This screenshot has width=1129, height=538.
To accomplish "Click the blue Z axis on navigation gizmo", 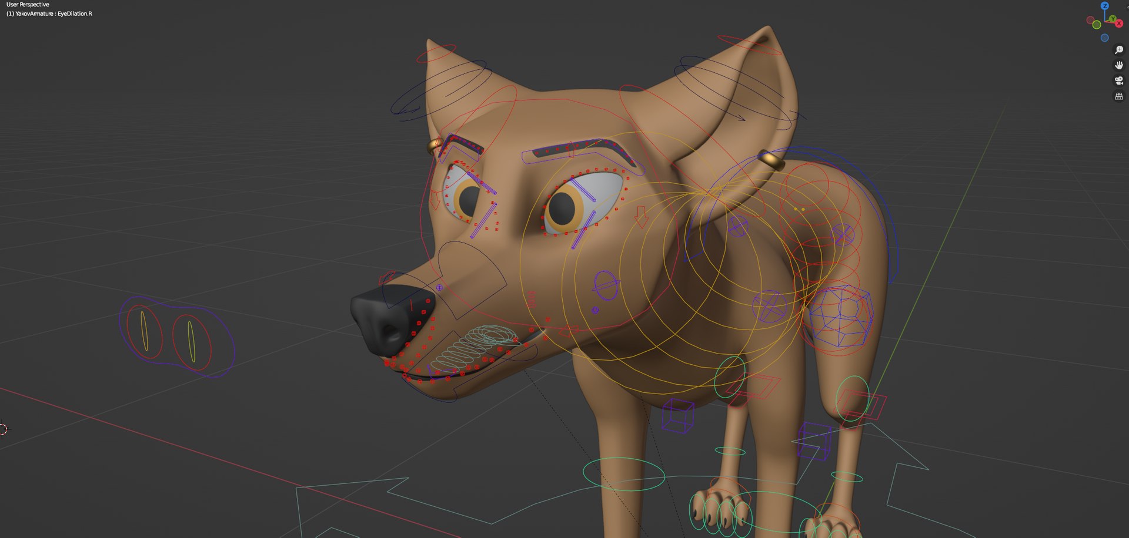I will pos(1105,6).
